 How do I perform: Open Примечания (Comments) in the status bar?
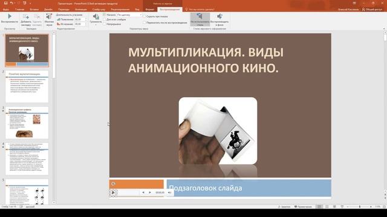pyautogui.click(x=303, y=207)
